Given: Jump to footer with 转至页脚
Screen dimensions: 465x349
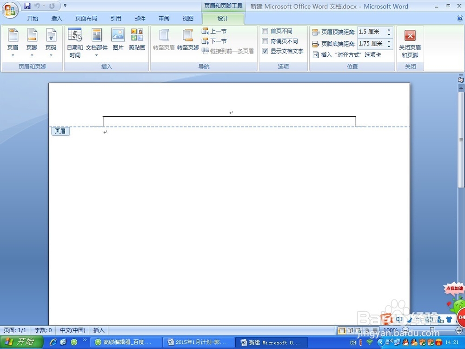Looking at the screenshot, I should (188, 40).
